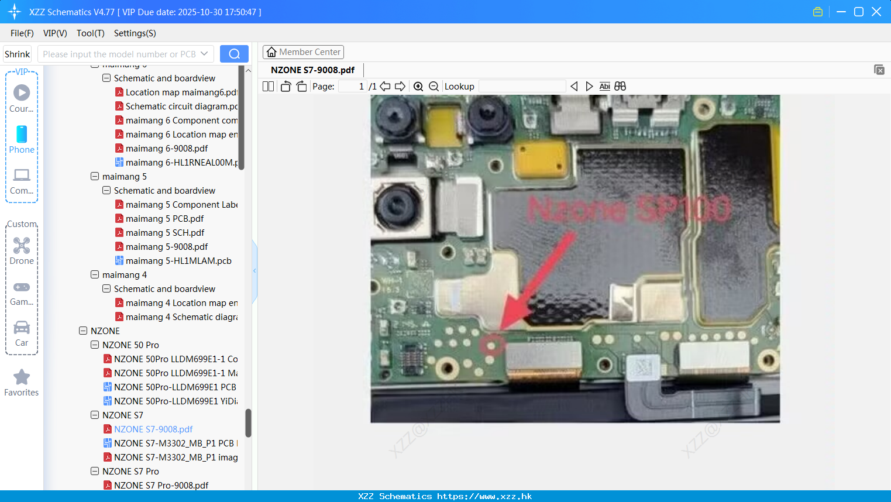Open the yellow toolbox icon in title bar

pos(818,12)
